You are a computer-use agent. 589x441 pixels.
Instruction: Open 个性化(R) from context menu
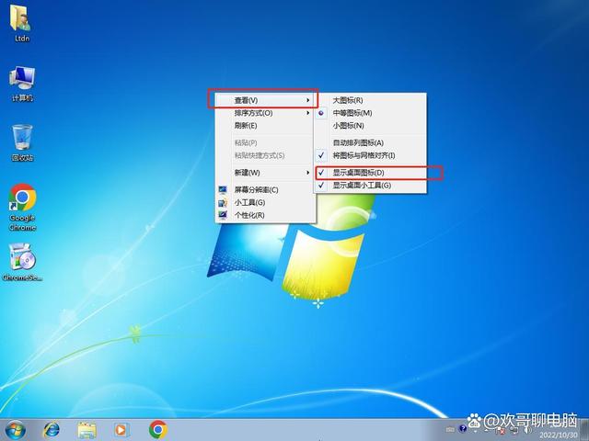click(249, 215)
